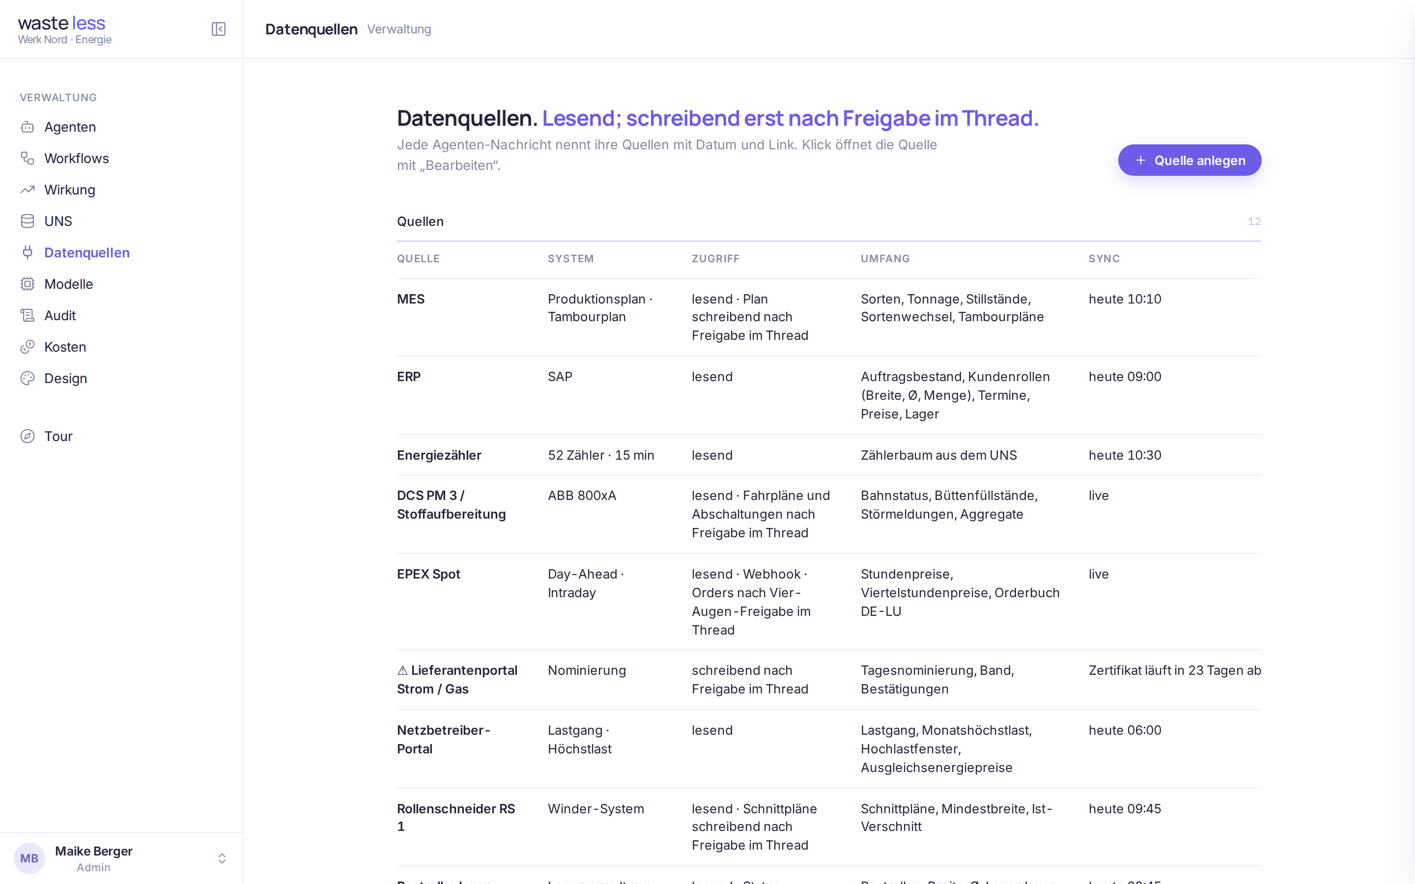The height and width of the screenshot is (884, 1415).
Task: Click the Wirkung trend arrow icon
Action: (28, 190)
